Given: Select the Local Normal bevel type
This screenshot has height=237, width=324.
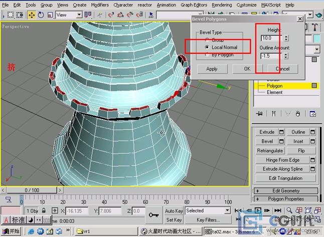Looking at the screenshot, I should tap(221, 47).
